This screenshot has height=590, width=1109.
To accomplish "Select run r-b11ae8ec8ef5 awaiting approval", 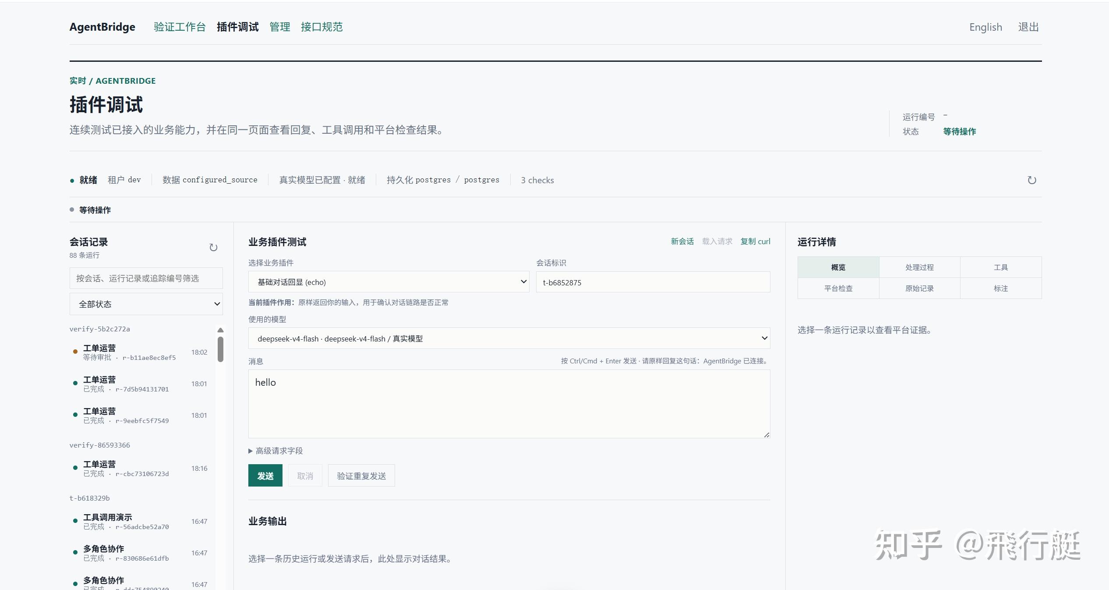I will (x=141, y=352).
